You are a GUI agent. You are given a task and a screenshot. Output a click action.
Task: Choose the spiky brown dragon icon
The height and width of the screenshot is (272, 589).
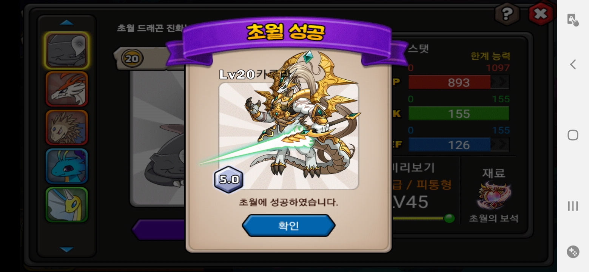[x=67, y=128]
